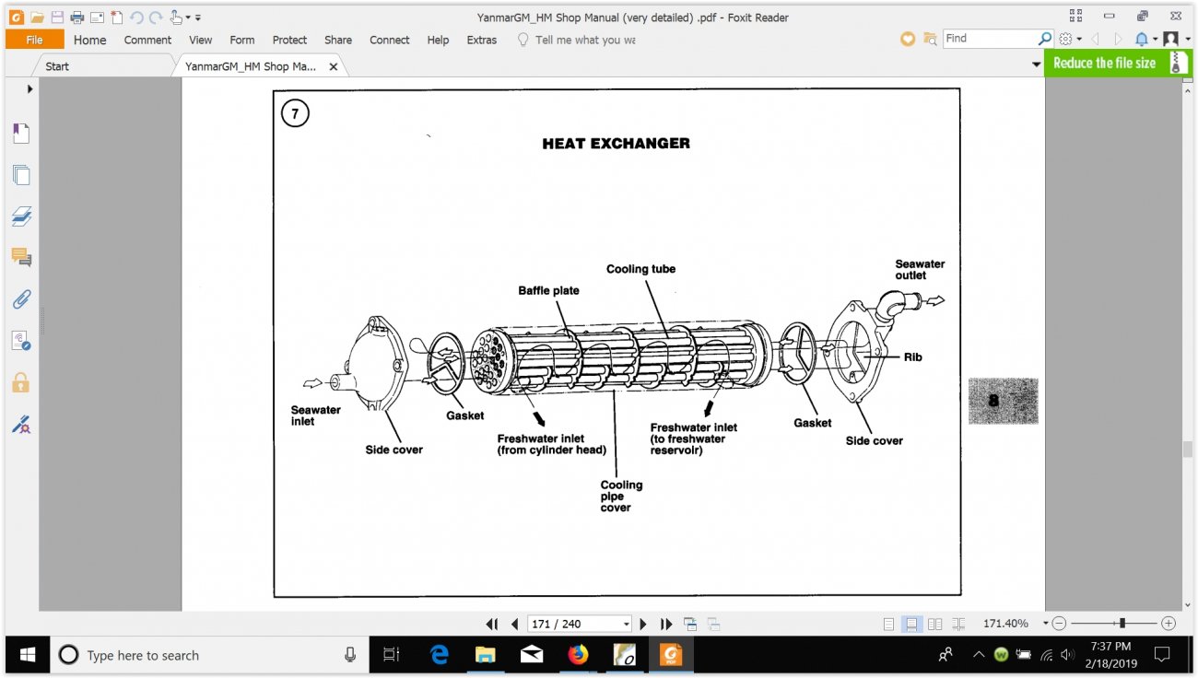Enable single page view mode

[888, 624]
